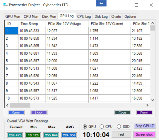Select the GPU Log tab
This screenshot has height=140, width=159.
pyautogui.click(x=67, y=16)
